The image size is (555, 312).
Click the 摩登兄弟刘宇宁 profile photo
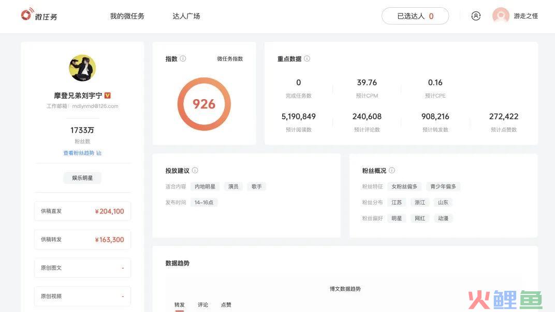(82, 68)
